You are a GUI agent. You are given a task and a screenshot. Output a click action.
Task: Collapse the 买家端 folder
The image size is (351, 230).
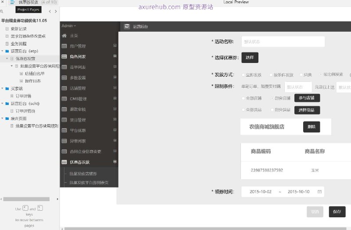pyautogui.click(x=2, y=89)
